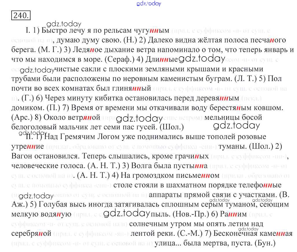The image size is (297, 252).
Task: Click the boxed exercise number 240
Action: point(21,15)
